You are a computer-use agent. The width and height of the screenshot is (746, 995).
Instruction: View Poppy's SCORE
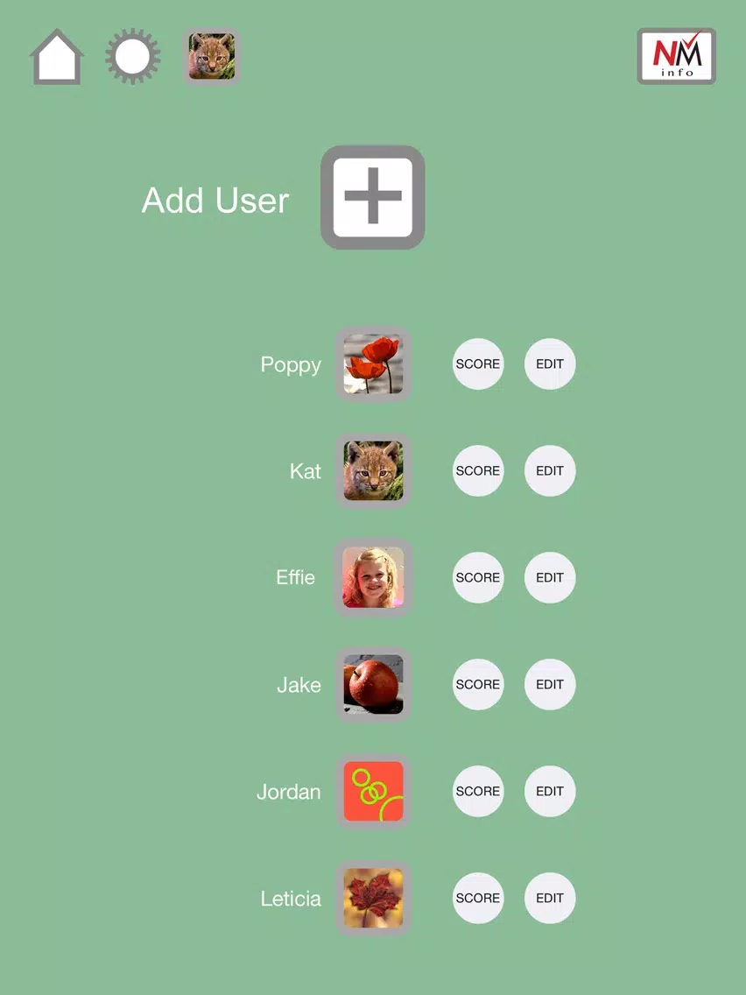click(478, 364)
